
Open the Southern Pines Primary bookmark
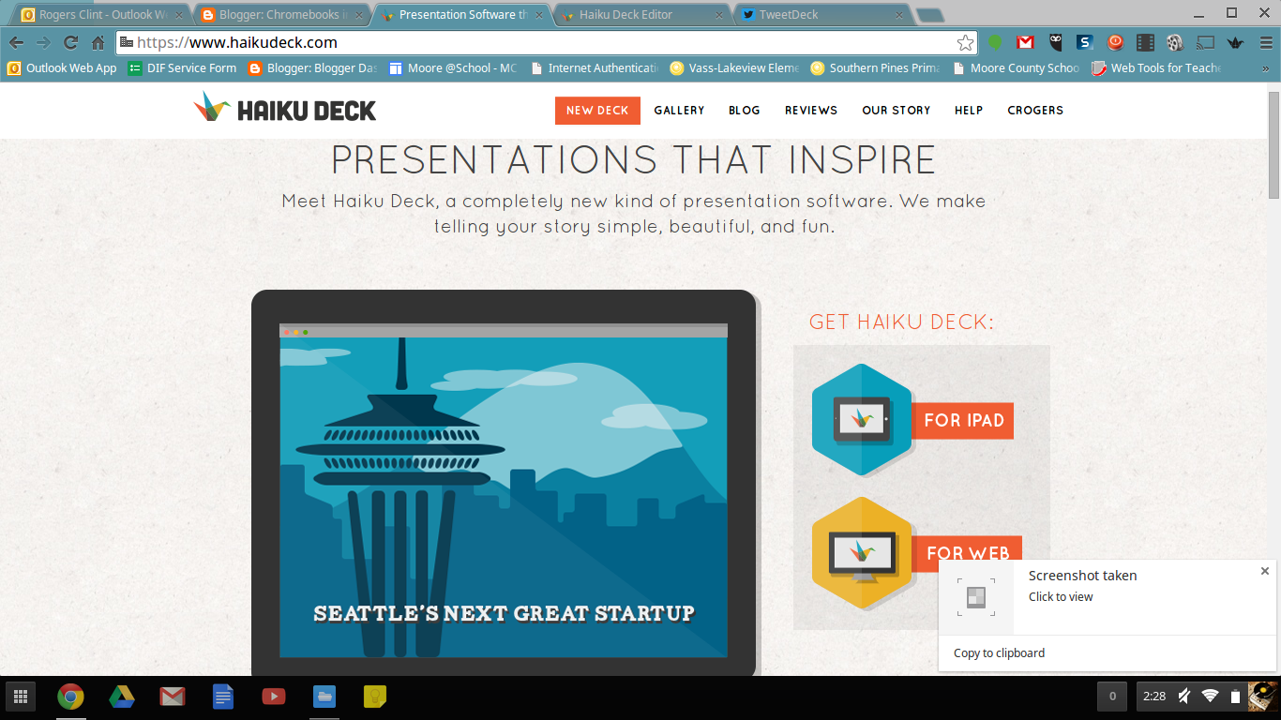(875, 68)
